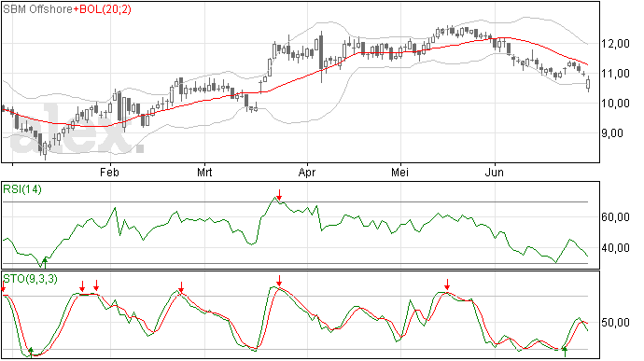Click the Apr month label
The height and width of the screenshot is (361, 644).
coord(307,172)
